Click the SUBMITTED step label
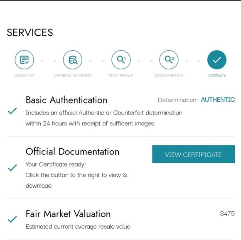Viewport: 241px width, 240px height. [x=24, y=76]
